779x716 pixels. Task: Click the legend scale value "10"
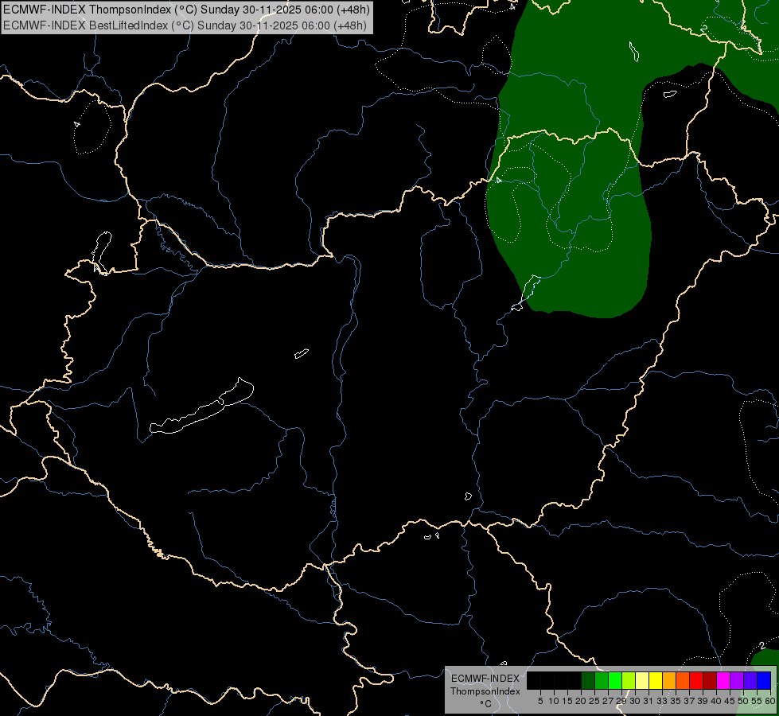[x=554, y=701]
